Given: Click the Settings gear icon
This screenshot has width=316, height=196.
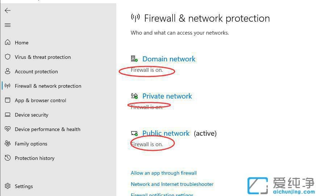Looking at the screenshot, I should point(8,186).
